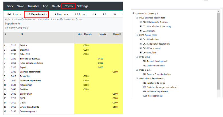Collapse the O100 Demo company 1 node

[133, 13]
